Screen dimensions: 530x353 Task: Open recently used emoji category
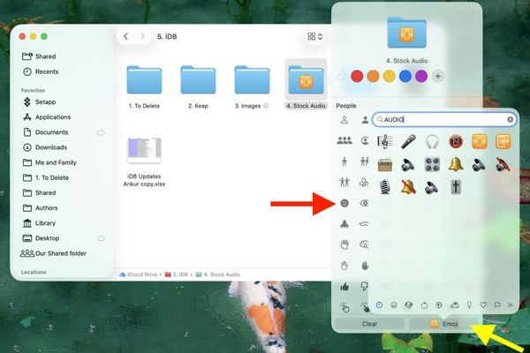(x=379, y=305)
